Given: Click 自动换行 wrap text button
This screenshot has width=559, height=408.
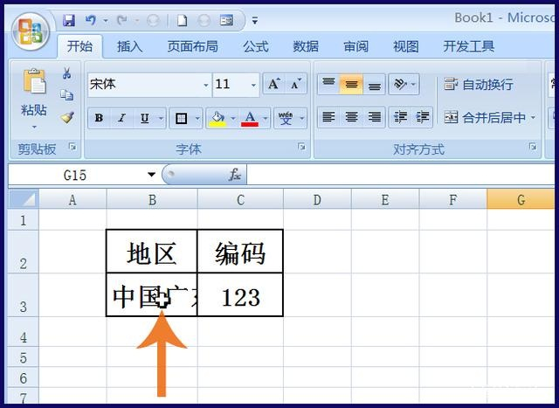Looking at the screenshot, I should [479, 85].
